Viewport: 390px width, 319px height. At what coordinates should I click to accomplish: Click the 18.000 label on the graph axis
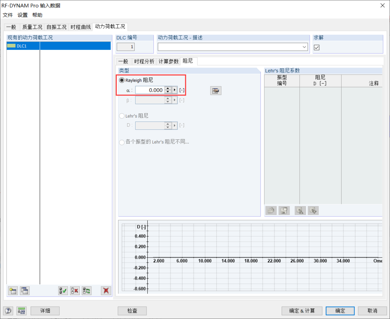click(x=251, y=261)
